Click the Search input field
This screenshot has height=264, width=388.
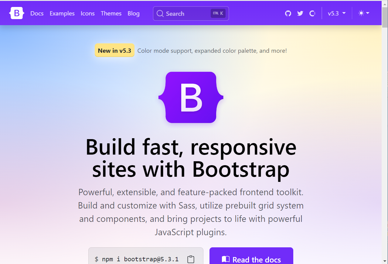191,13
